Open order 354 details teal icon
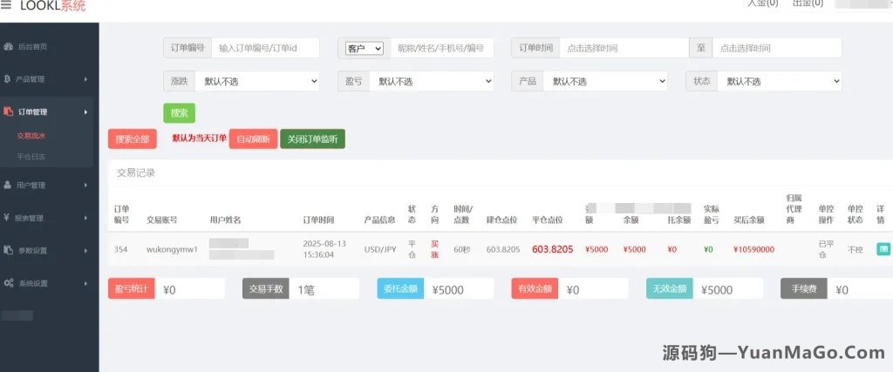This screenshot has width=893, height=372. (883, 249)
